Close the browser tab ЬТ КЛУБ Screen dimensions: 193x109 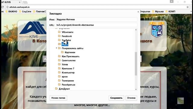tap(20, 2)
